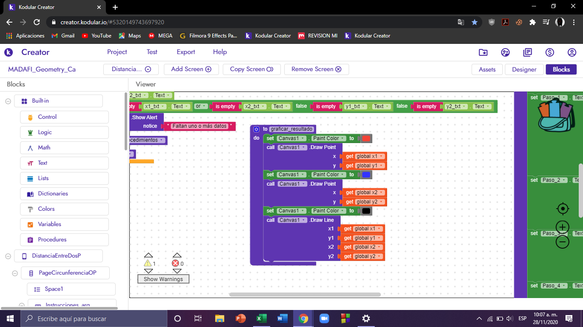The height and width of the screenshot is (327, 583).
Task: Open the account profile icon
Action: click(572, 52)
